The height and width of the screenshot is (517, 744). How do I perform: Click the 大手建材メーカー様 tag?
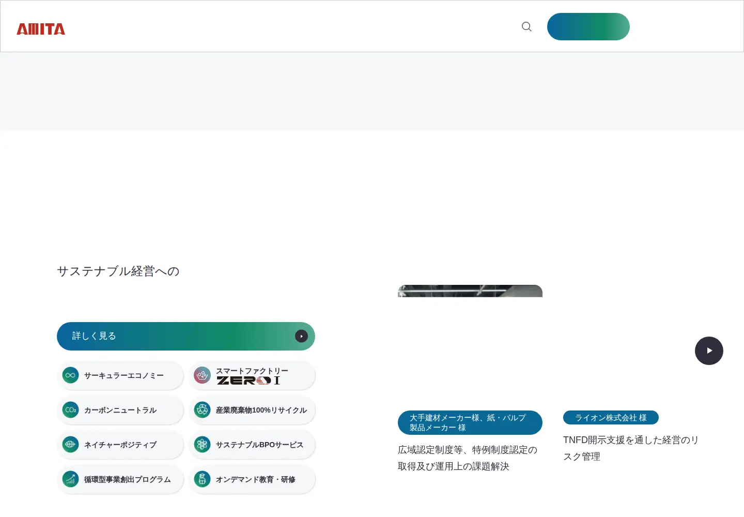tap(470, 422)
